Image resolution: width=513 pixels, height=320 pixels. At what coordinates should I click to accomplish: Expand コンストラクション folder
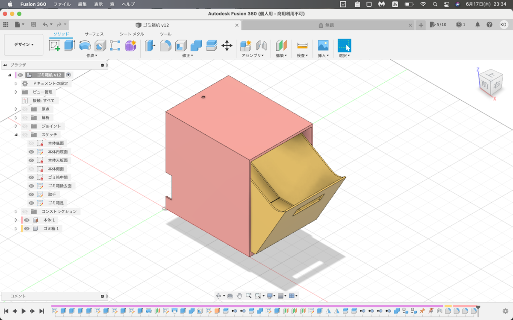tap(16, 212)
